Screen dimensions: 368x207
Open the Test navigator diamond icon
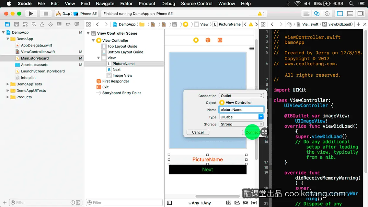(x=51, y=24)
